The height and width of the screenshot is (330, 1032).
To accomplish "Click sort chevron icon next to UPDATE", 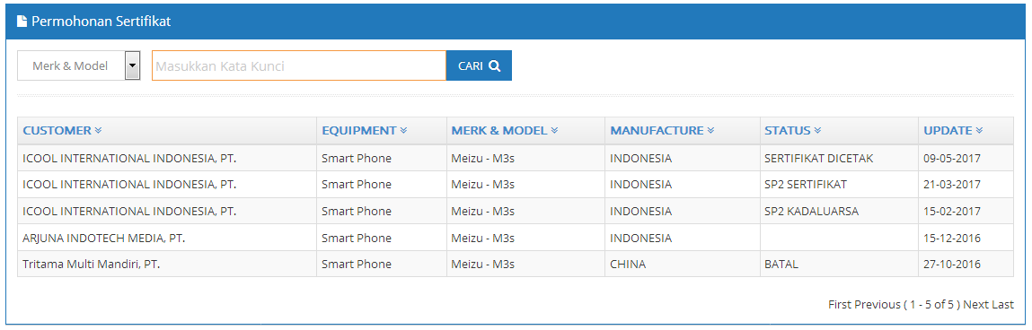I will [x=979, y=130].
